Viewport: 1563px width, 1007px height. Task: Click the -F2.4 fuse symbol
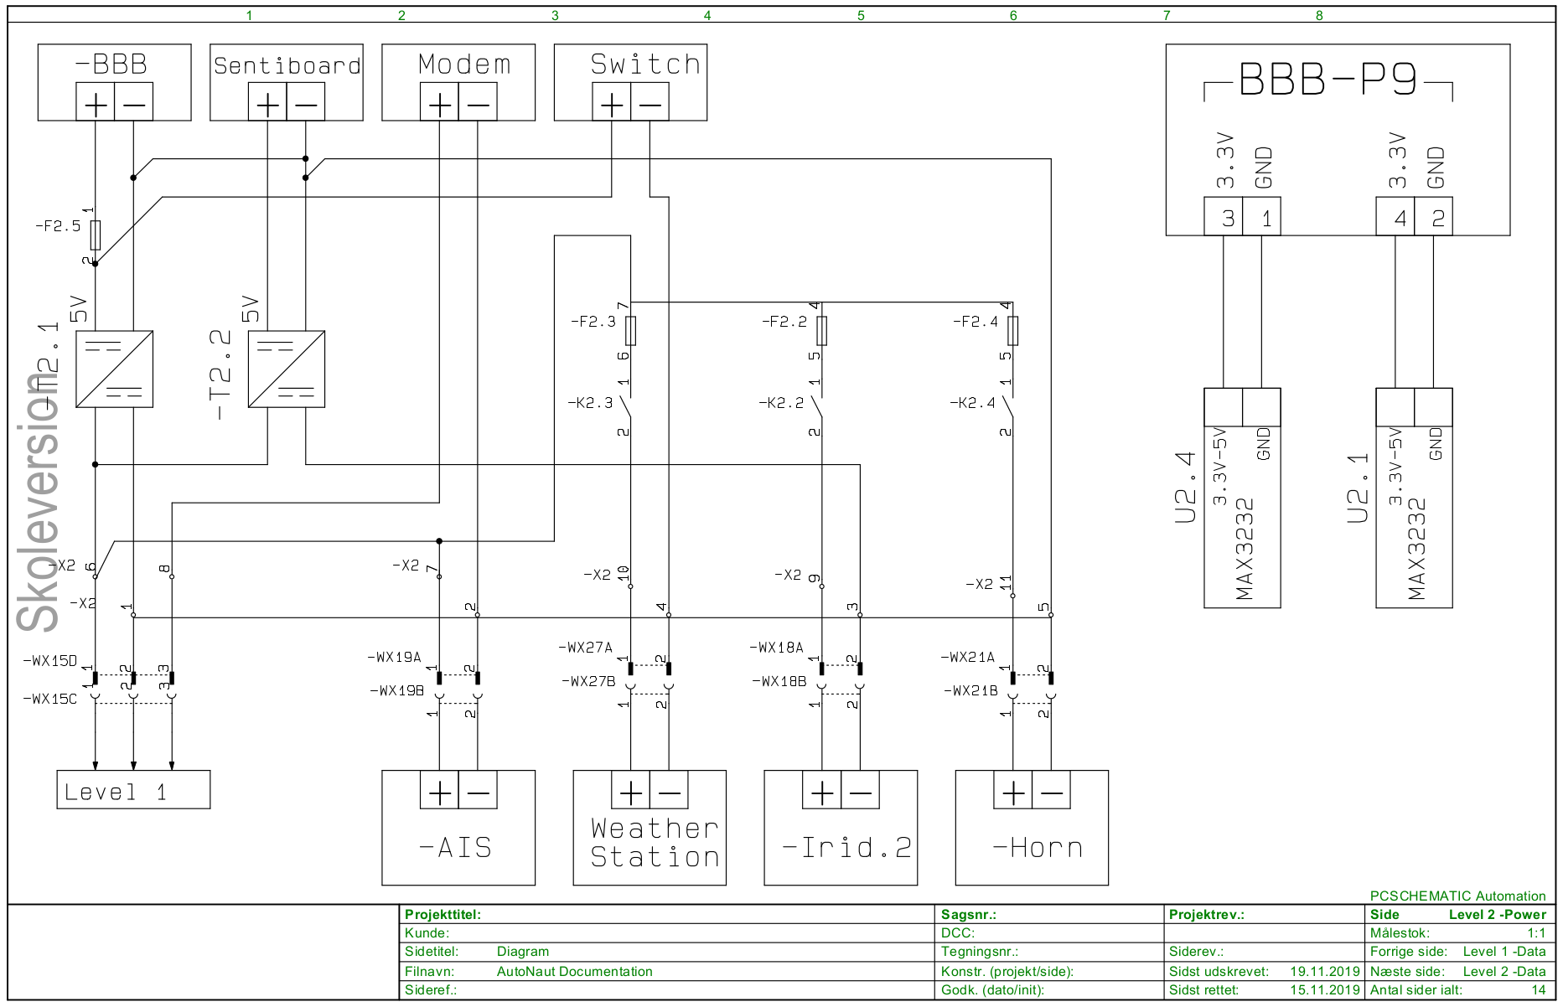click(x=1013, y=331)
